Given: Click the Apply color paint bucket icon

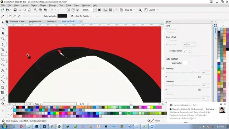Looking at the screenshot, I should (72, 16).
